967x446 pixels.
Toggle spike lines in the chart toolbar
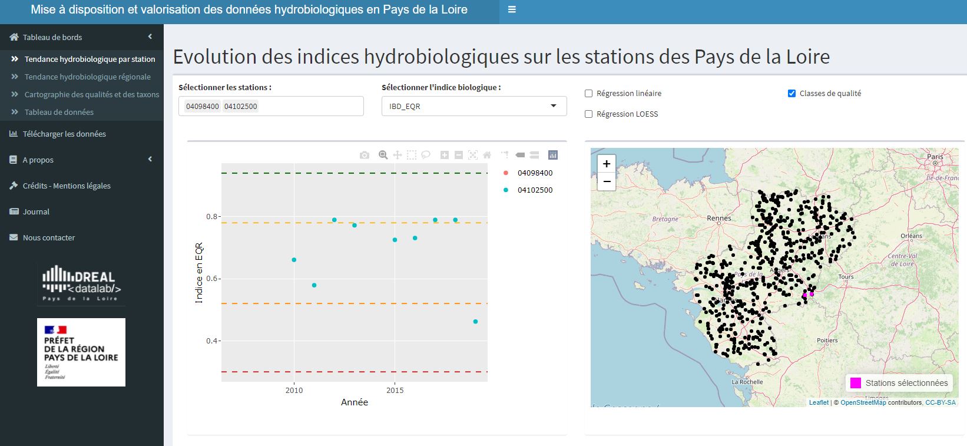point(505,155)
